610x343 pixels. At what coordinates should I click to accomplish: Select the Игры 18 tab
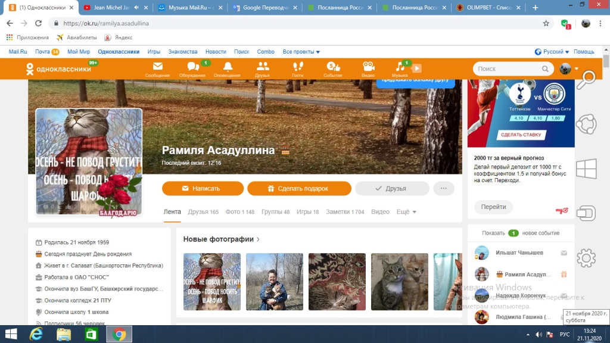(307, 212)
